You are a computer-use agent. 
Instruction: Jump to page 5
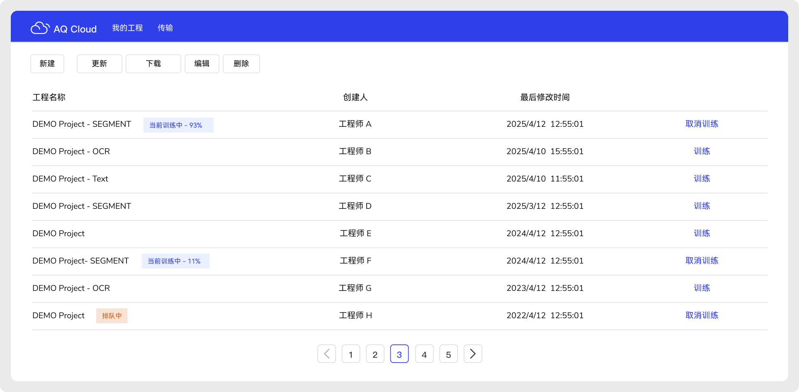pyautogui.click(x=448, y=354)
